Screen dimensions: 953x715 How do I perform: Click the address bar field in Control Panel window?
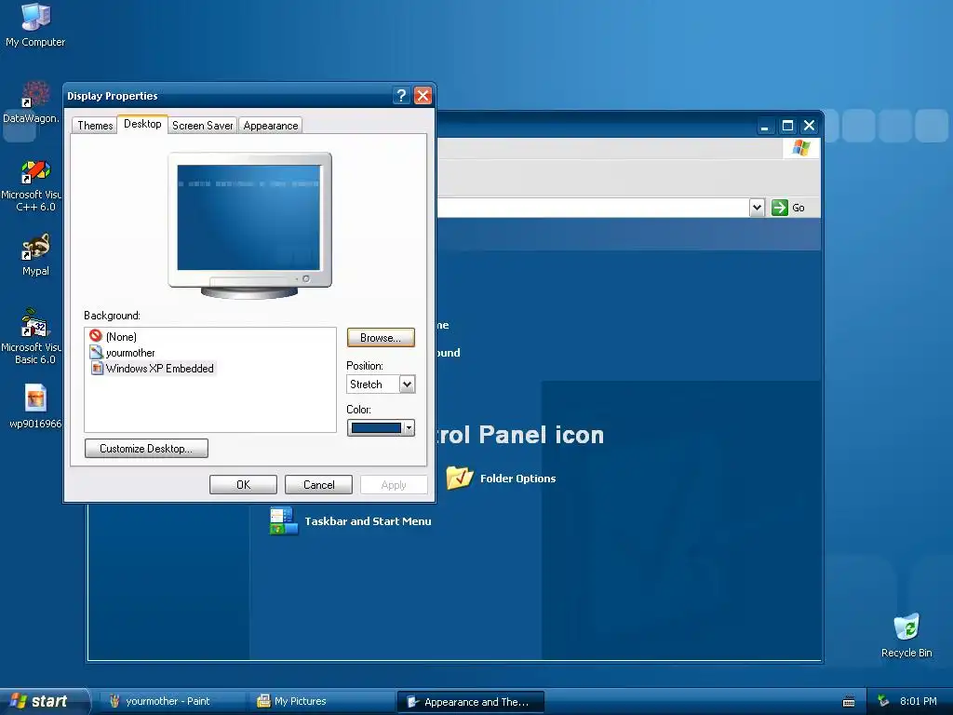pos(592,208)
